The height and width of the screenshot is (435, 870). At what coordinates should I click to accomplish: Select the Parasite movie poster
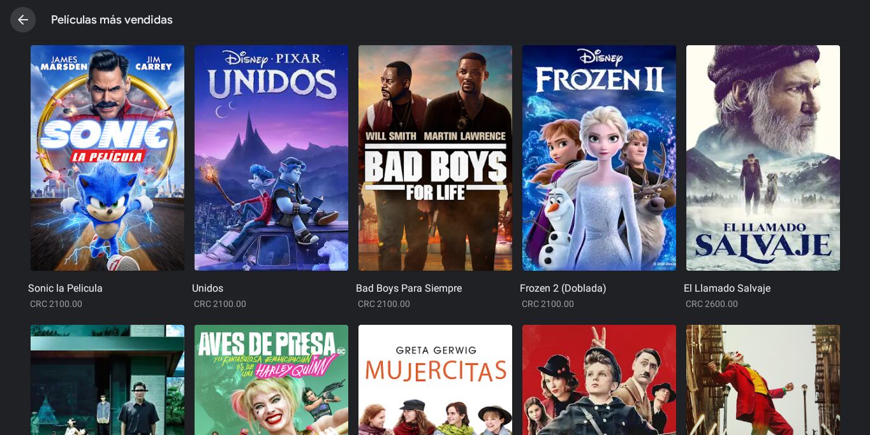click(x=107, y=380)
